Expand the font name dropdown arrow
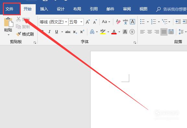The image size is (187, 128). click(66, 22)
